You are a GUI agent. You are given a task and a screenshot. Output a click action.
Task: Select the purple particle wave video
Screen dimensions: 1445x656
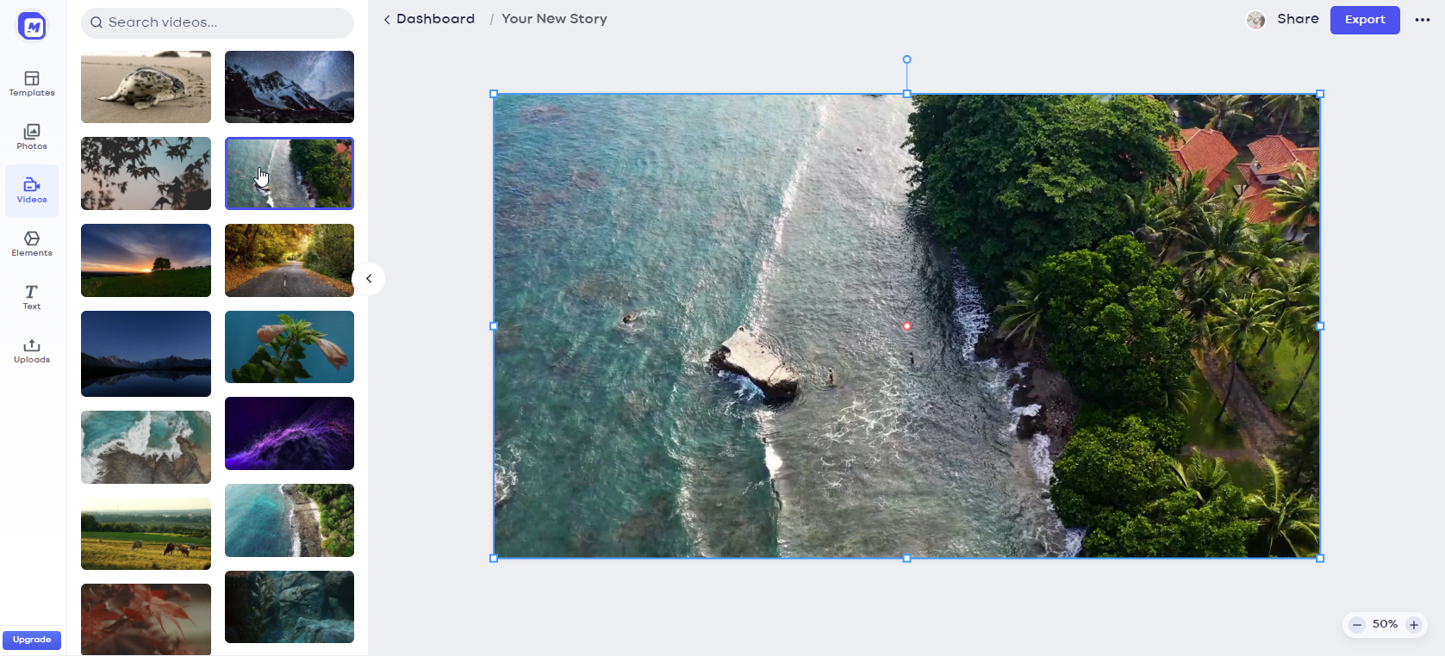[x=290, y=433]
